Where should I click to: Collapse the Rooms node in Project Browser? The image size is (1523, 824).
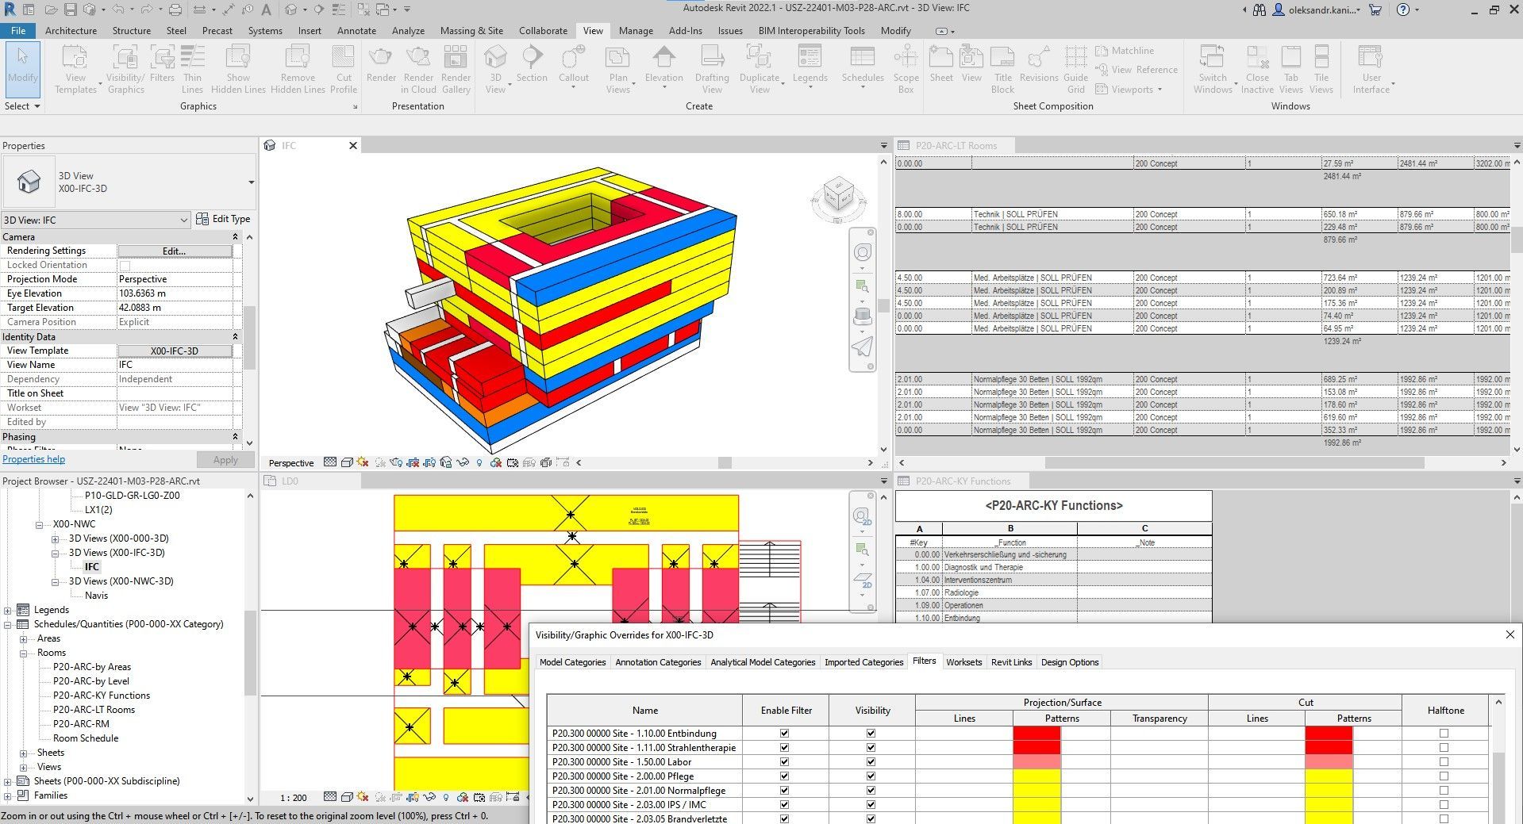coord(23,653)
